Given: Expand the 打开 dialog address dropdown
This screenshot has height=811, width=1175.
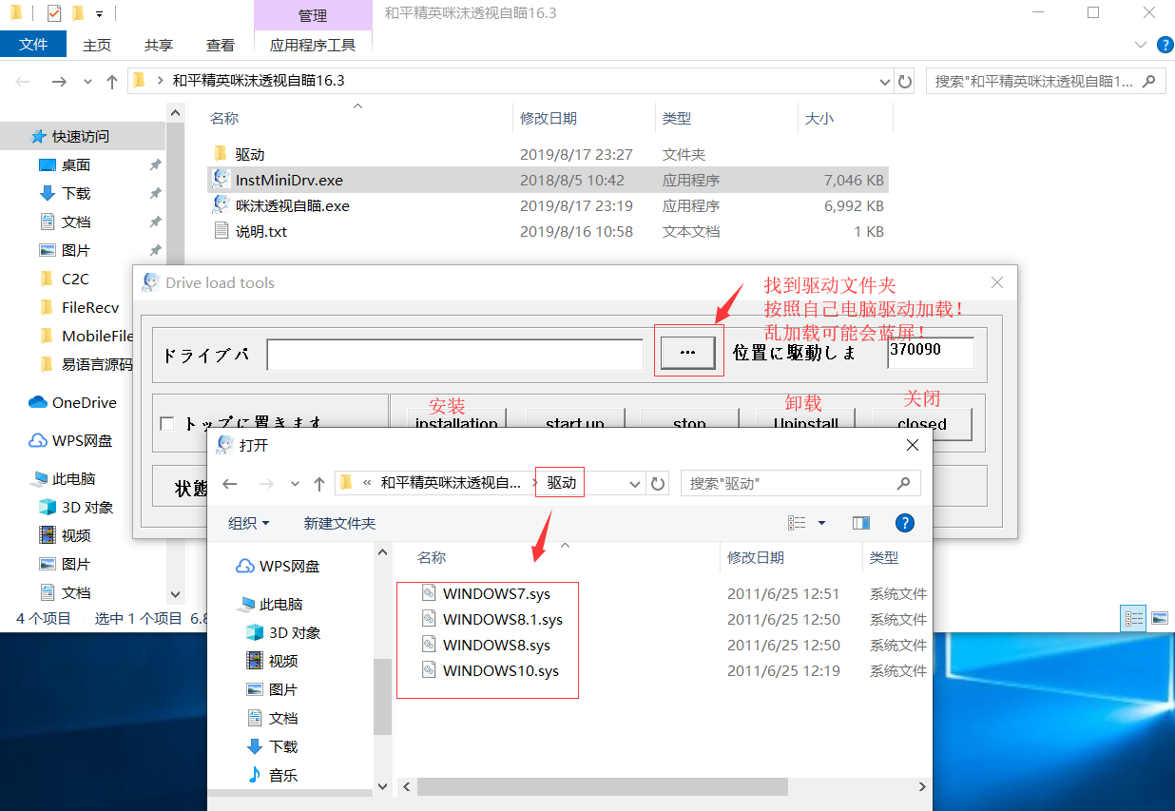Looking at the screenshot, I should tap(635, 484).
